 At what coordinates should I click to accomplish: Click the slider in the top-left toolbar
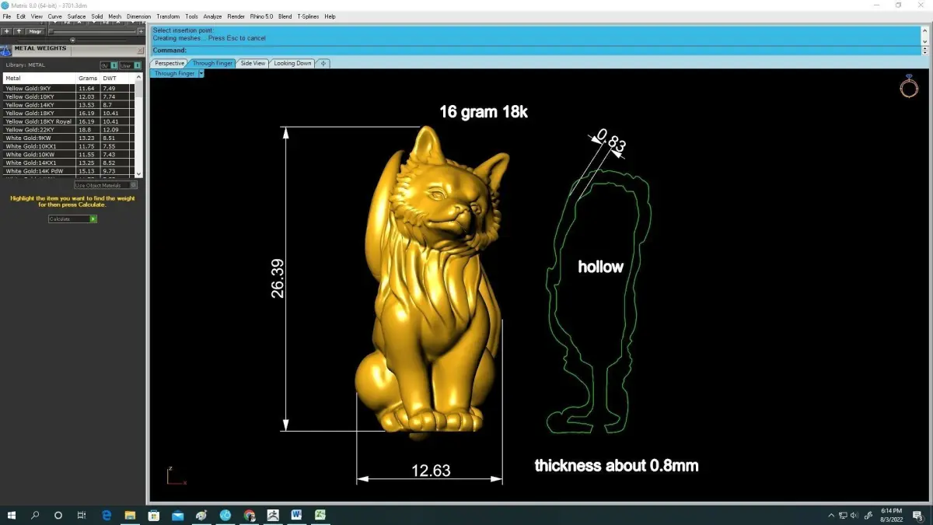point(93,31)
